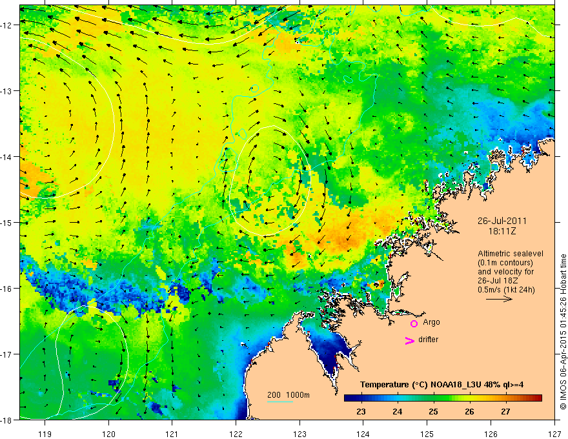
Task: Click the latitude axis label '-17'
Action: [x=7, y=354]
